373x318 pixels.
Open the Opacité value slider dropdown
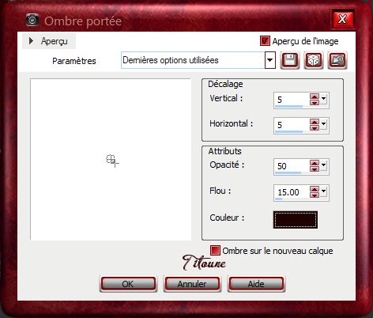[323, 165]
